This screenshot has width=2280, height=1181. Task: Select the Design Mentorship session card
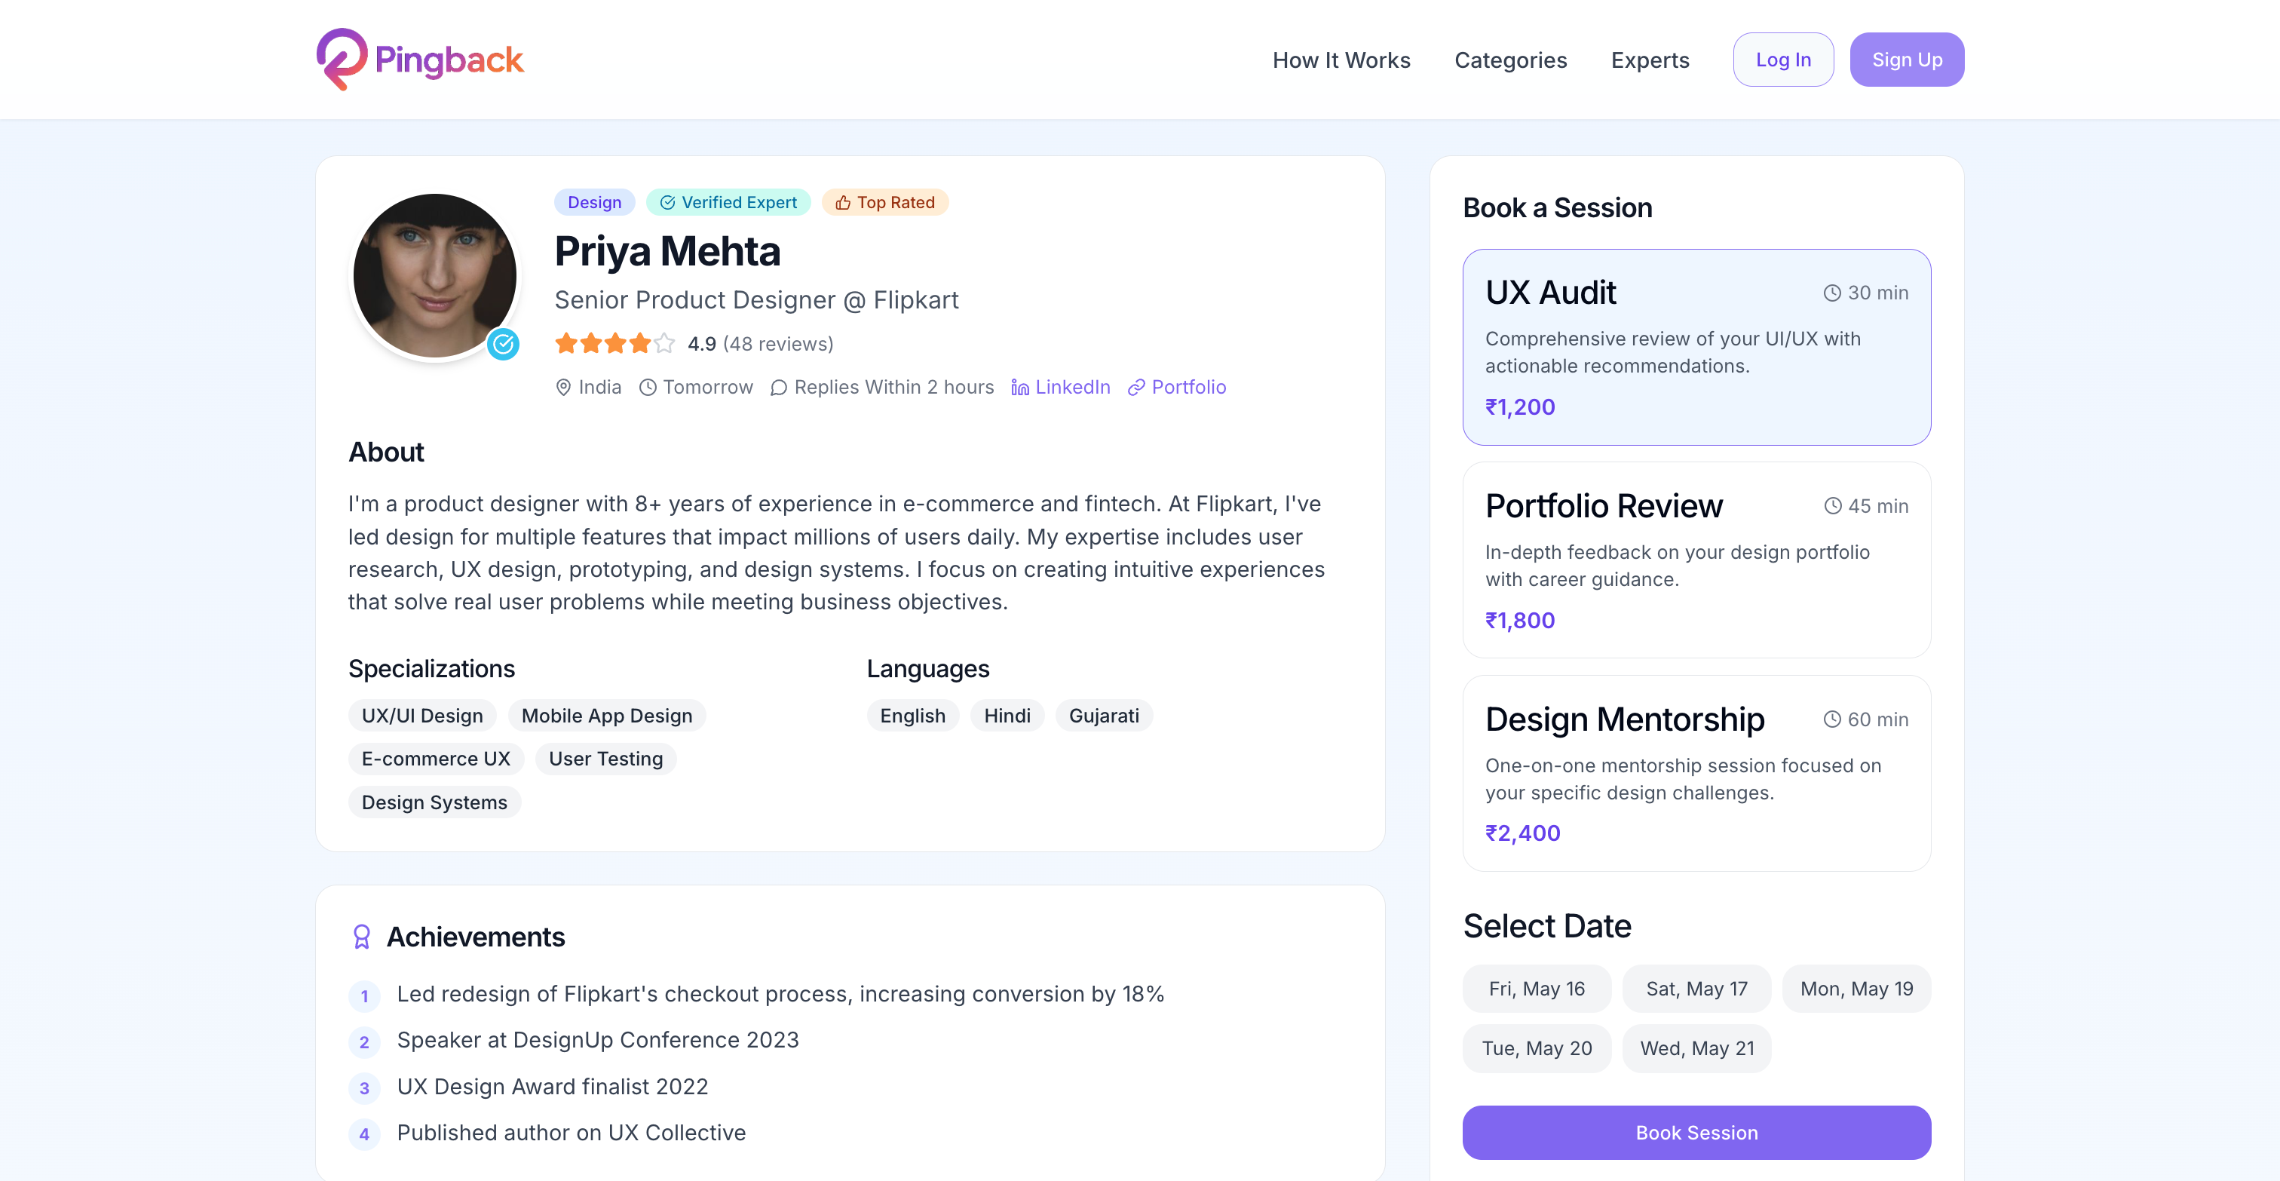point(1696,773)
